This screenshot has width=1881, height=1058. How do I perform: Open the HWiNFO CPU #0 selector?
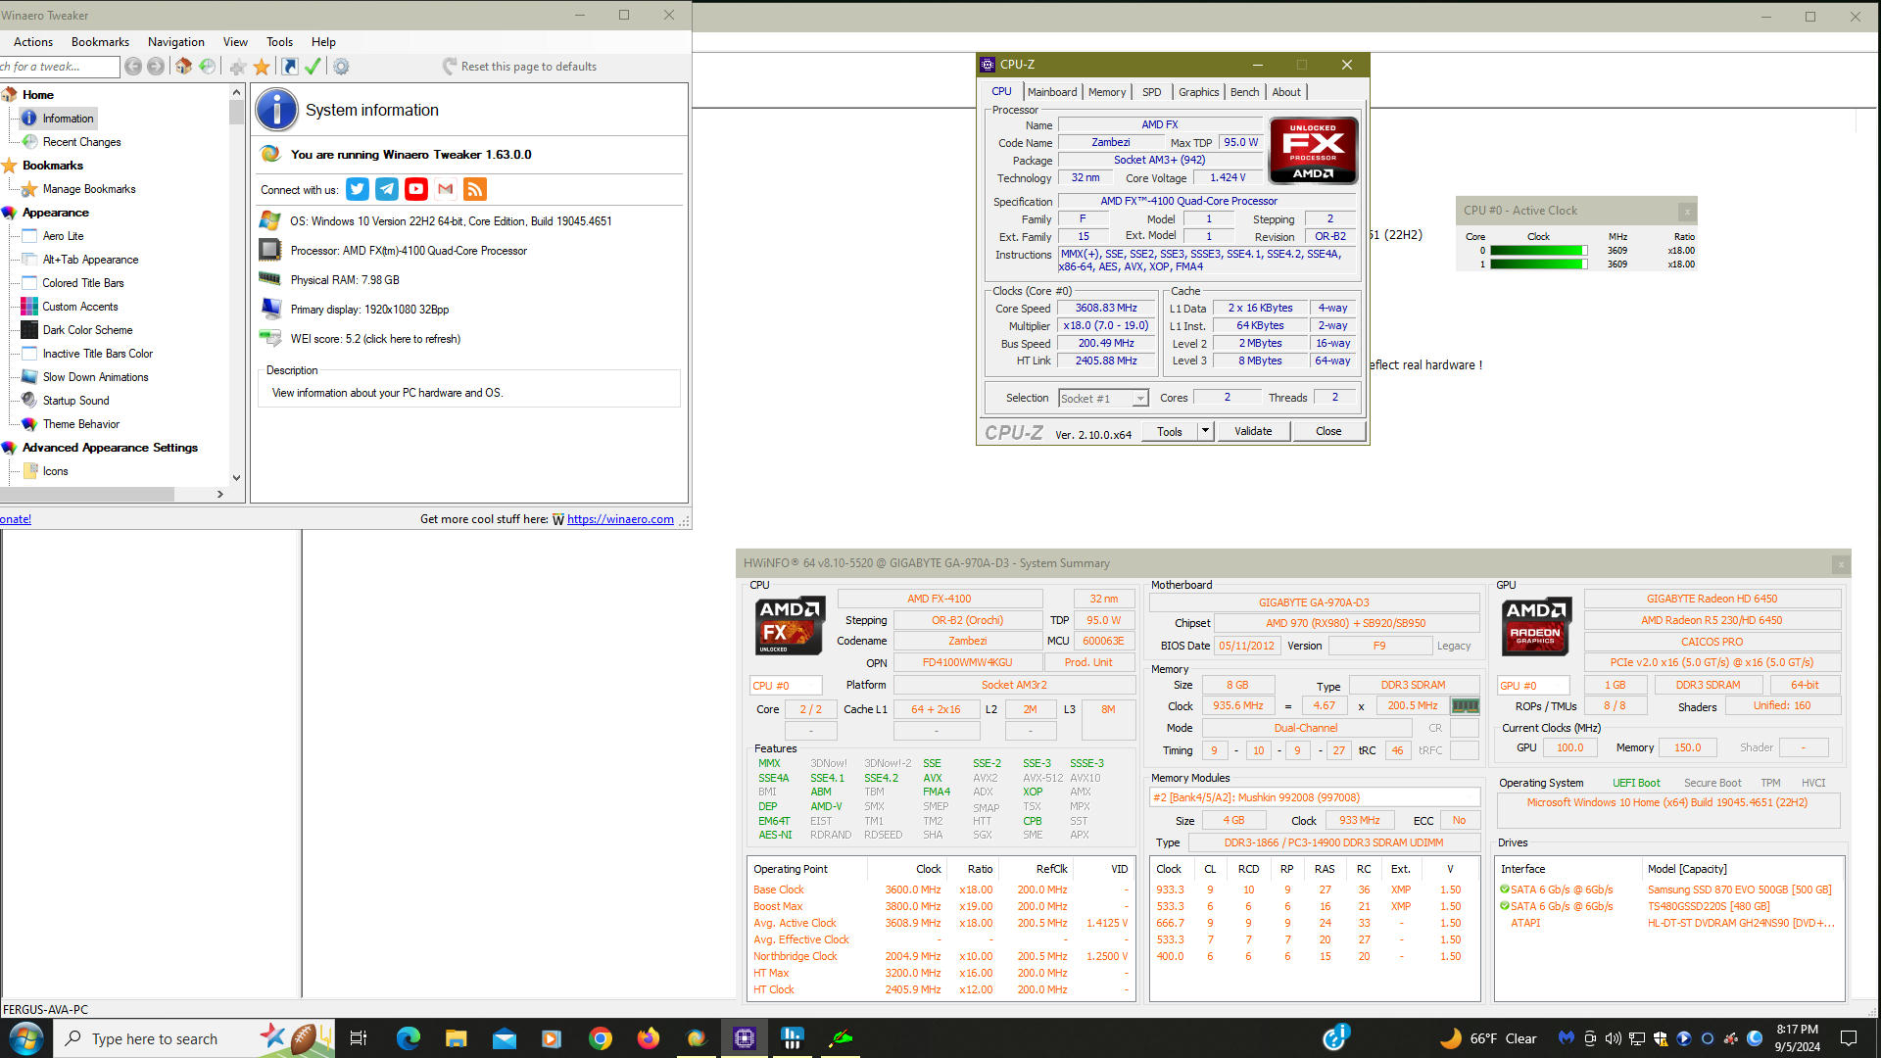click(x=786, y=686)
